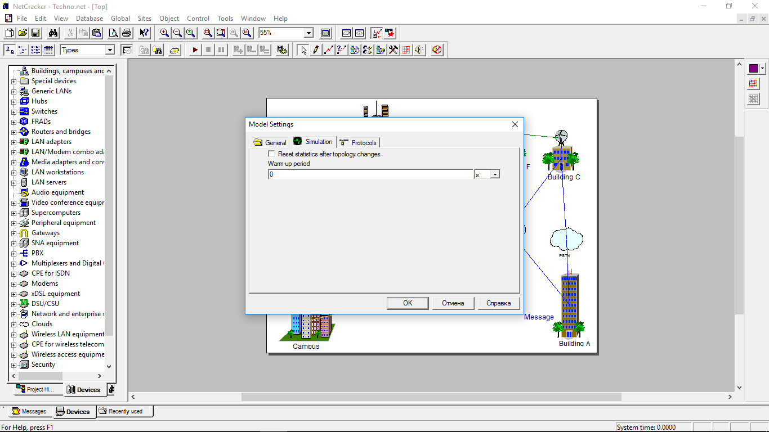The height and width of the screenshot is (432, 769).
Task: Click the red prohibited circle icon
Action: [x=437, y=50]
